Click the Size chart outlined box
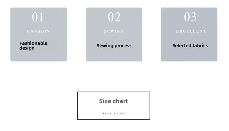Image resolution: width=229 pixels, height=131 pixels. coord(114,105)
